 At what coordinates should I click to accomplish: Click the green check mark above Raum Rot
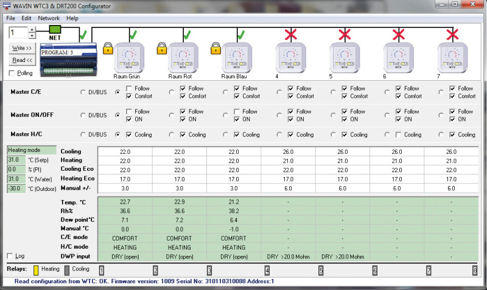tap(187, 35)
